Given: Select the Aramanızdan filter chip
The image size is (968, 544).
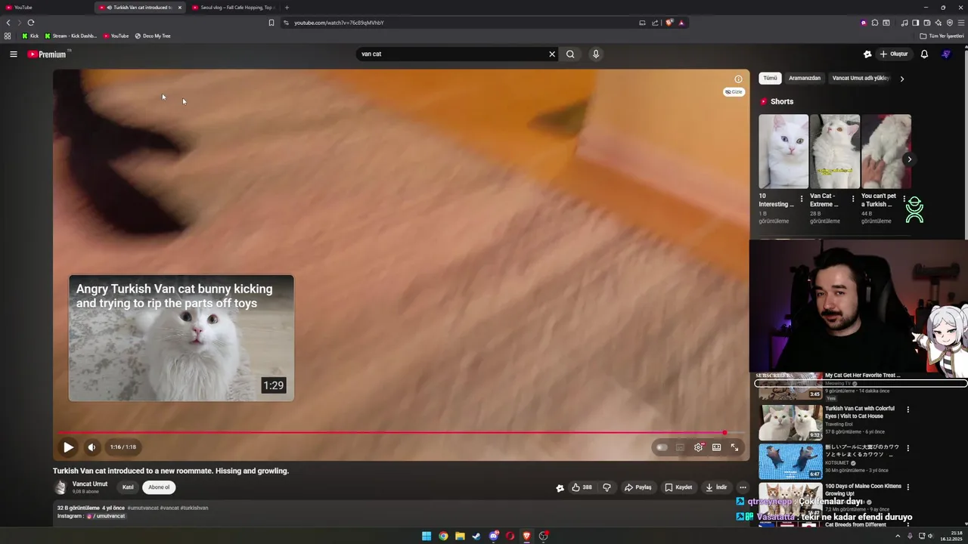Looking at the screenshot, I should 805,78.
